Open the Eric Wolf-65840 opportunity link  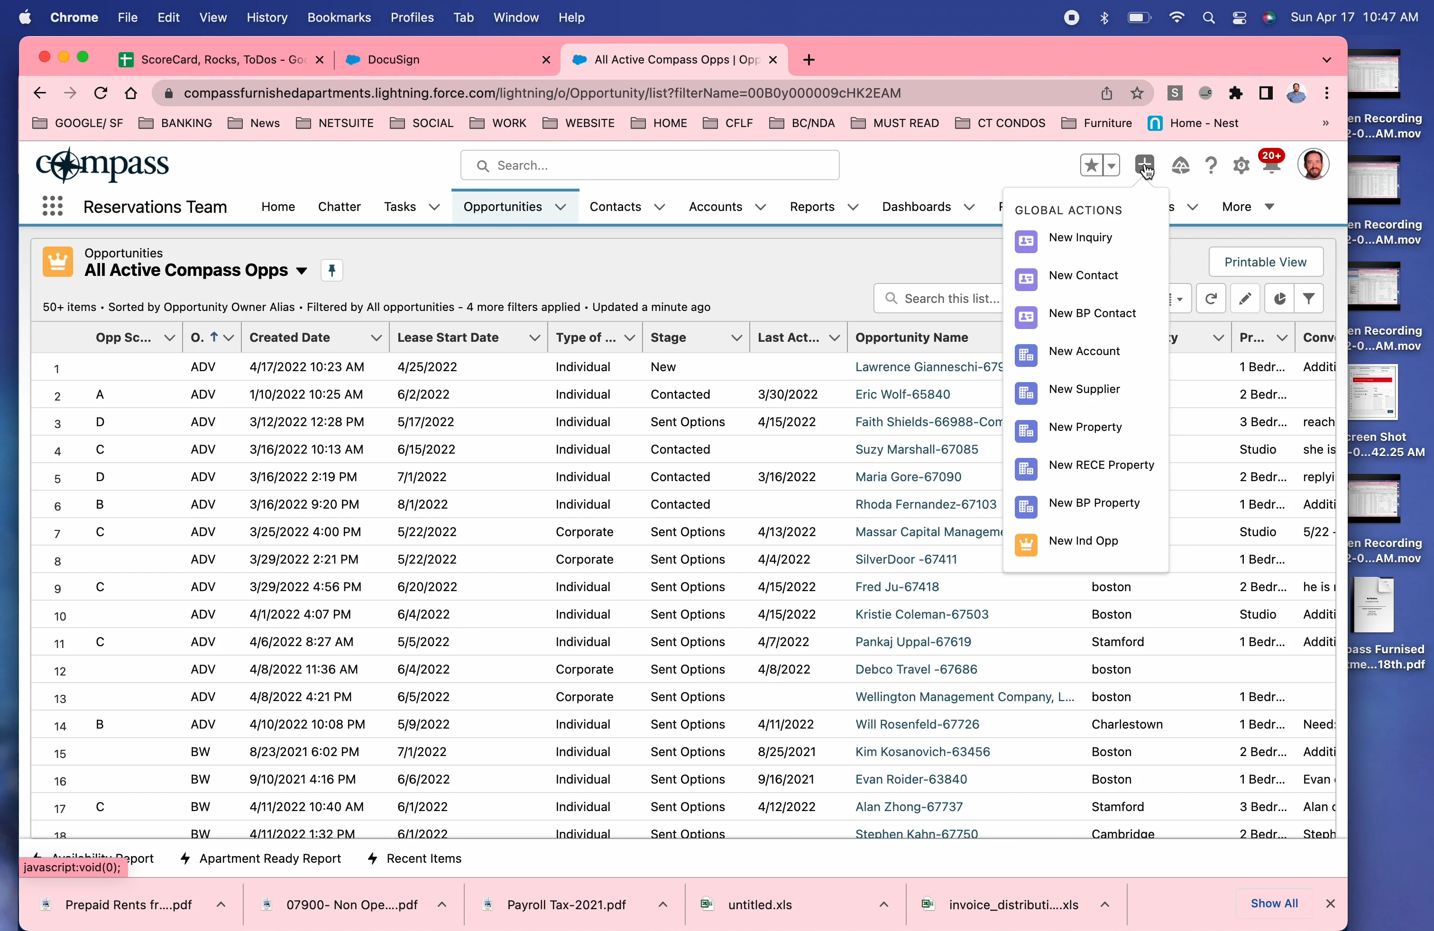click(902, 394)
